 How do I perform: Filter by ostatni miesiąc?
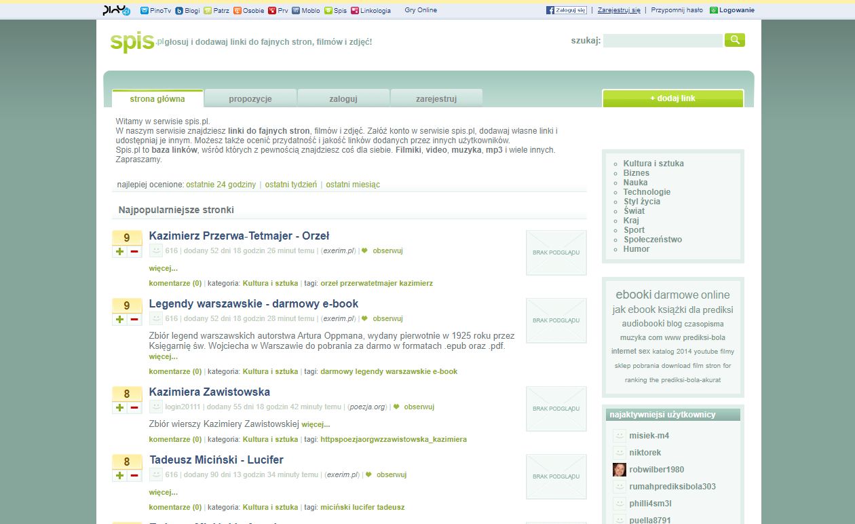(x=353, y=185)
